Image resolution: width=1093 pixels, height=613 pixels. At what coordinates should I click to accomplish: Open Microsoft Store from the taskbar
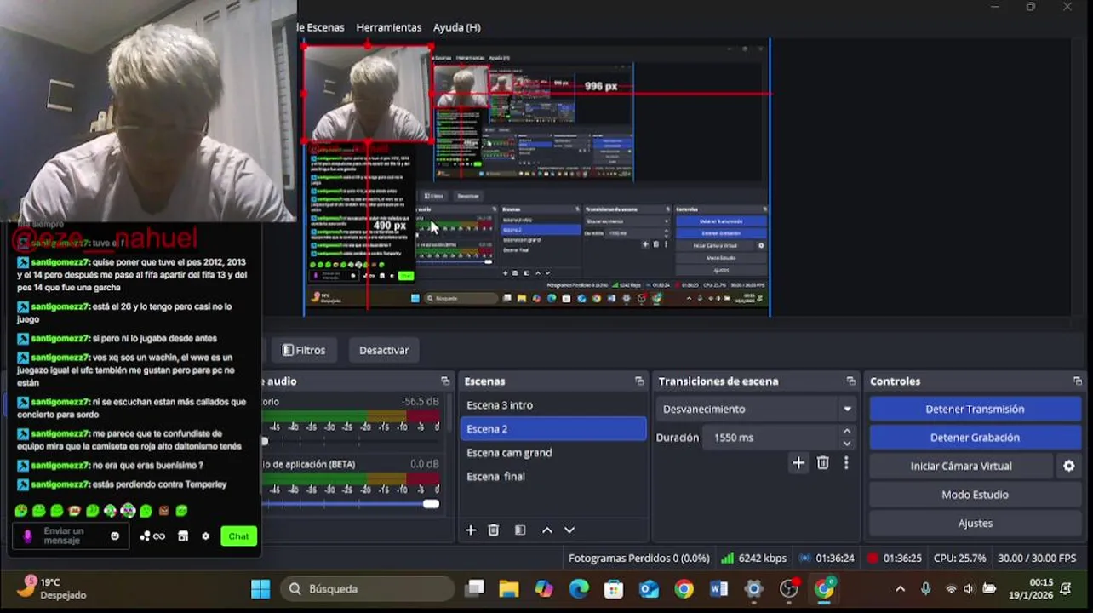614,588
